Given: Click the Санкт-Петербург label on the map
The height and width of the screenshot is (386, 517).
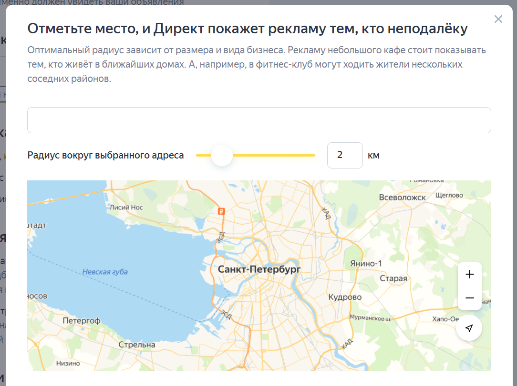Looking at the screenshot, I should click(x=259, y=269).
